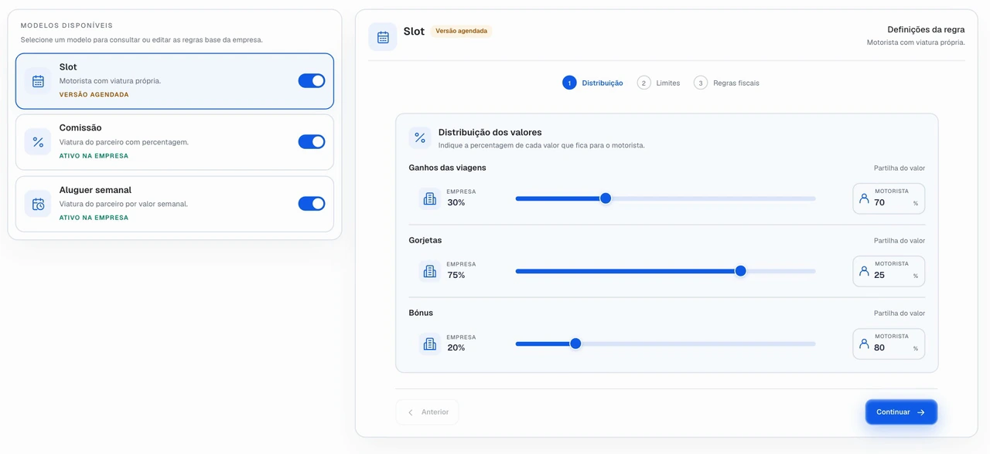990x454 pixels.
Task: Click the chevron icon on the Anterior button
Action: point(411,412)
